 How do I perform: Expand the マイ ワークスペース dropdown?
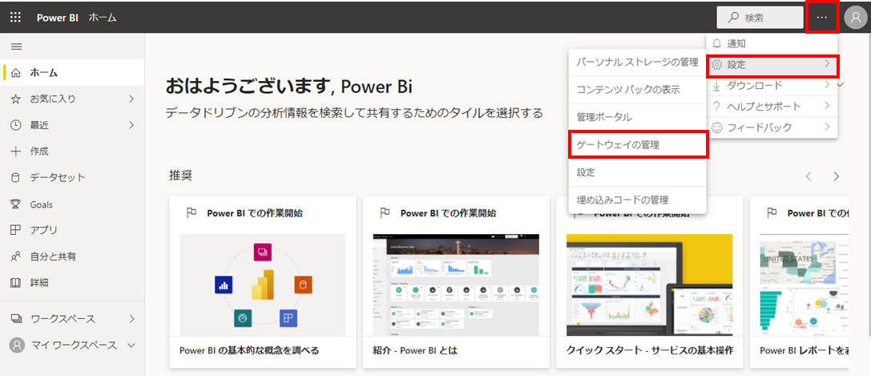coord(131,346)
